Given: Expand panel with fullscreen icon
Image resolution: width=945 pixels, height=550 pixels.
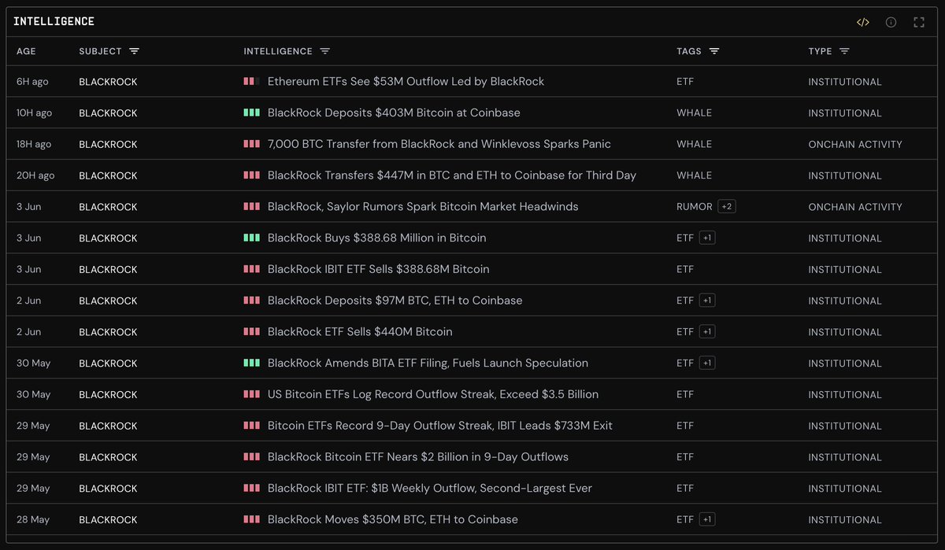Looking at the screenshot, I should [x=919, y=22].
